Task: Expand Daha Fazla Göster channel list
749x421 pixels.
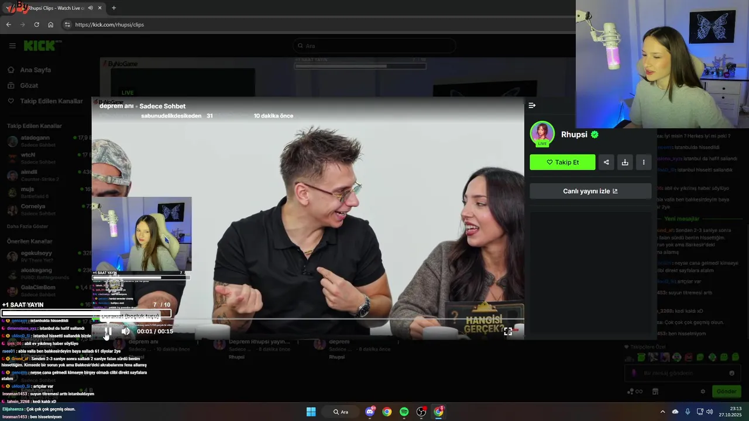Action: (x=28, y=226)
